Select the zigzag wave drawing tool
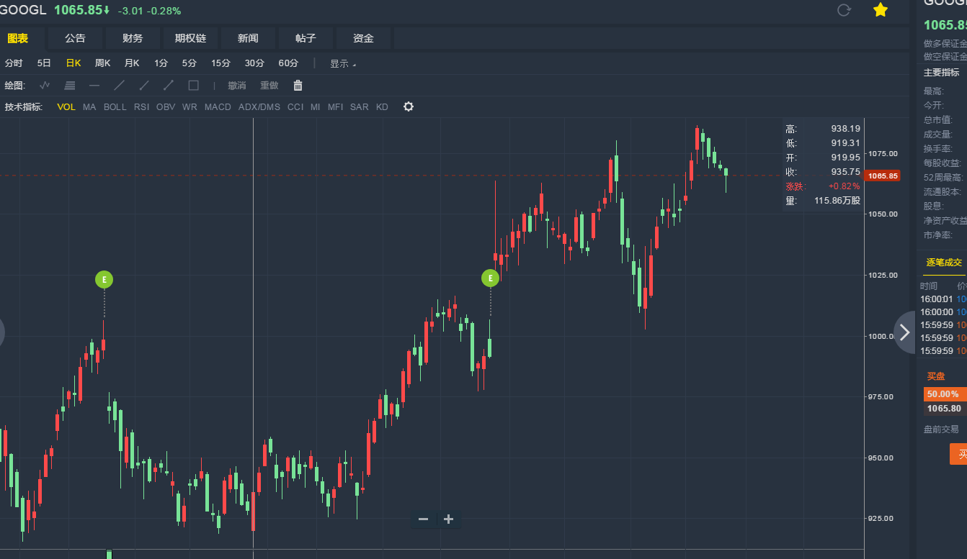The image size is (967, 559). coord(45,86)
